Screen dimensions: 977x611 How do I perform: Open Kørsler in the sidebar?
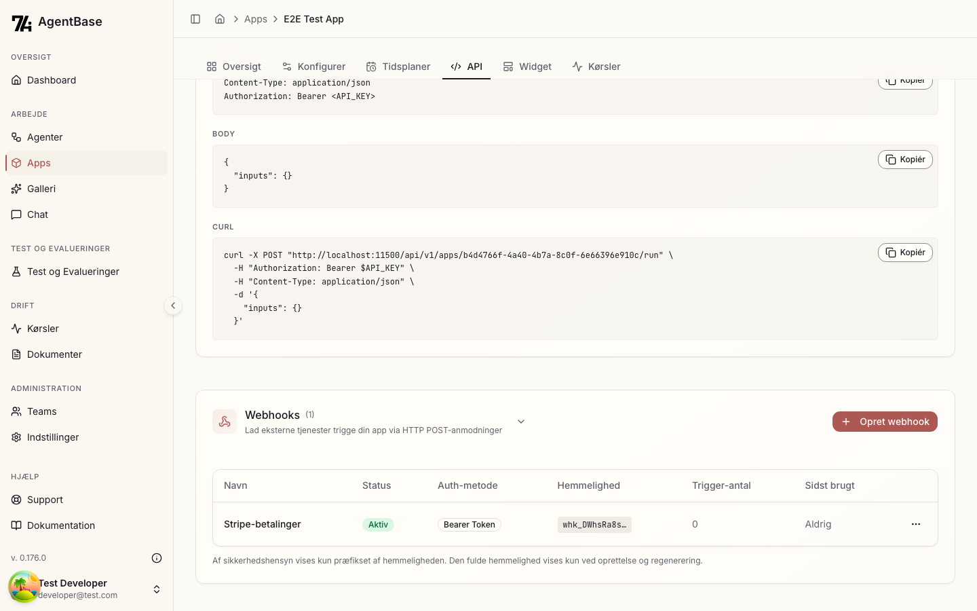(x=86, y=329)
